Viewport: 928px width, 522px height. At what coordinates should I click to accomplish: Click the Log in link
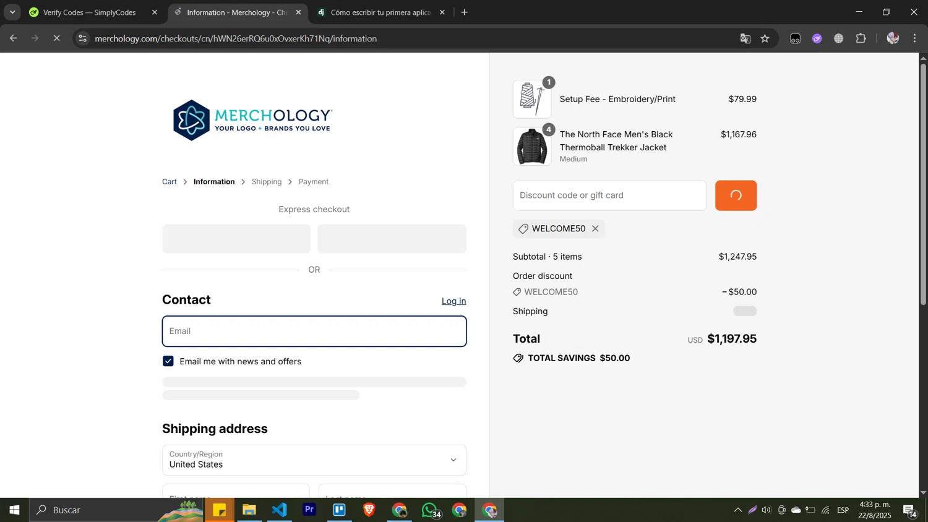453,301
